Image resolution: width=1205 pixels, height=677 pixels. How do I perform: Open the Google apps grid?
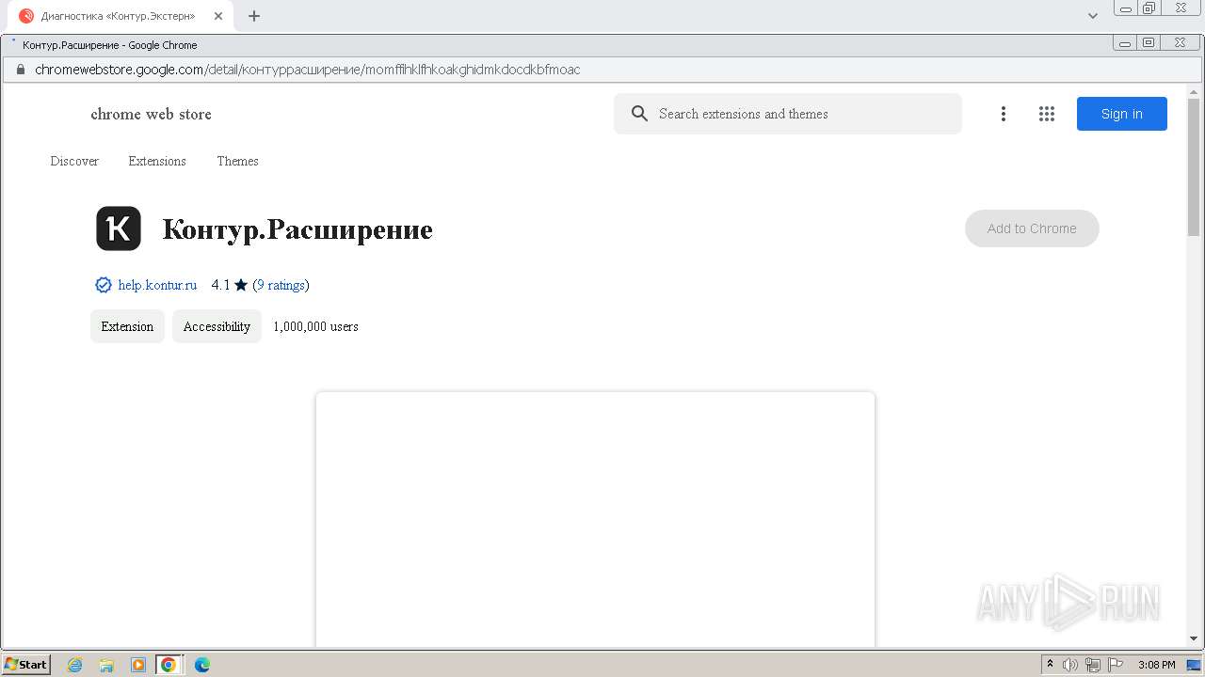click(x=1047, y=114)
